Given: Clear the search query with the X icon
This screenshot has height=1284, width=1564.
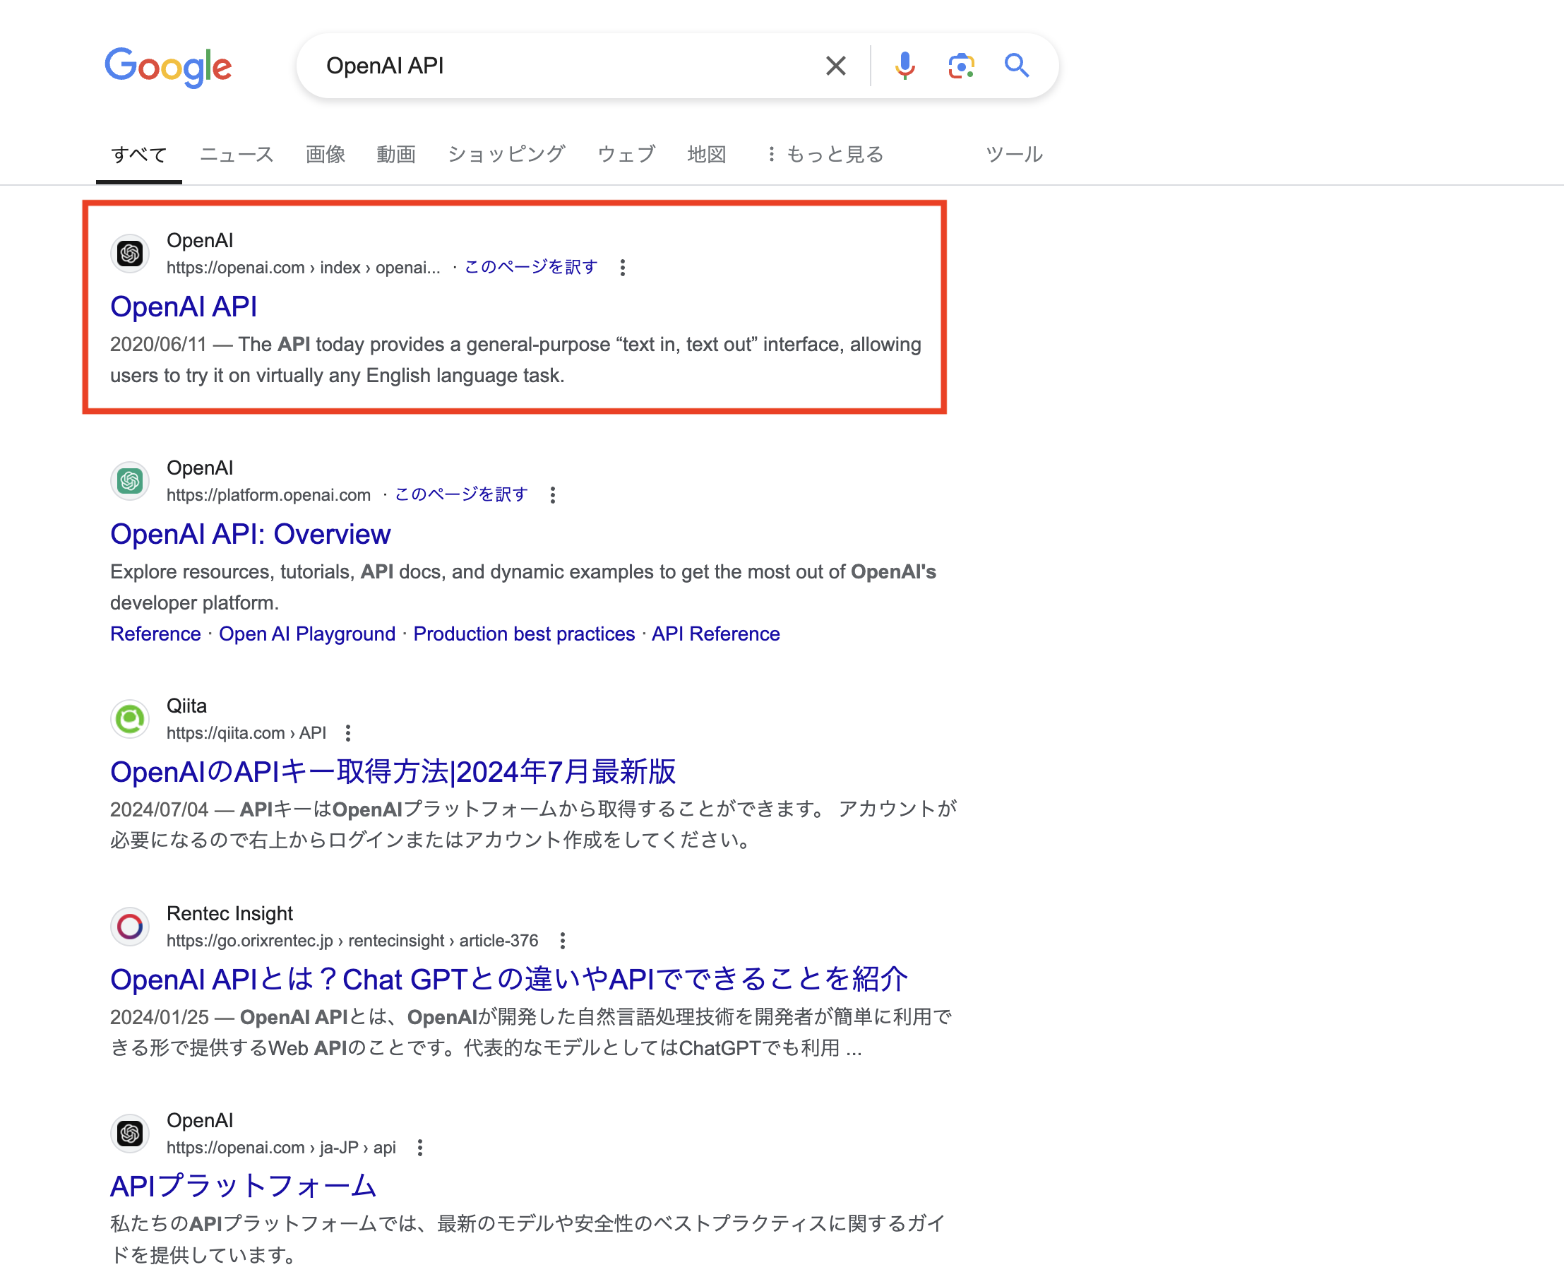Looking at the screenshot, I should click(835, 66).
